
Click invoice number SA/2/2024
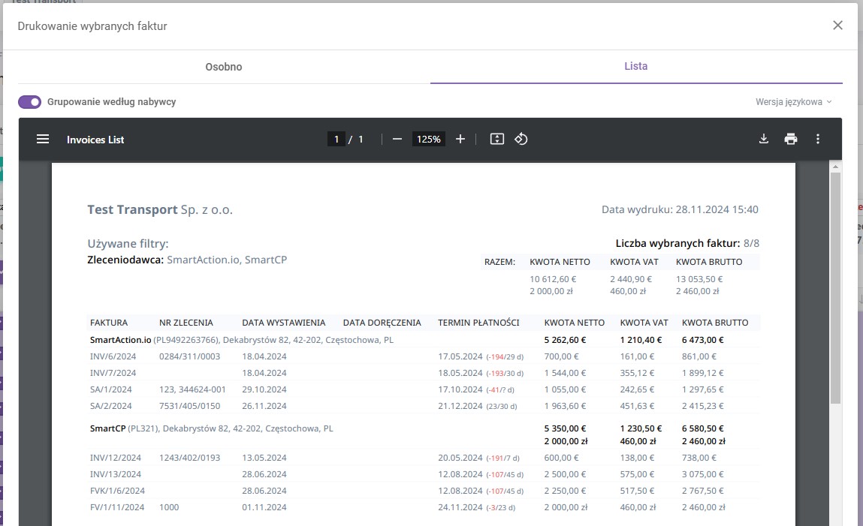click(x=110, y=406)
